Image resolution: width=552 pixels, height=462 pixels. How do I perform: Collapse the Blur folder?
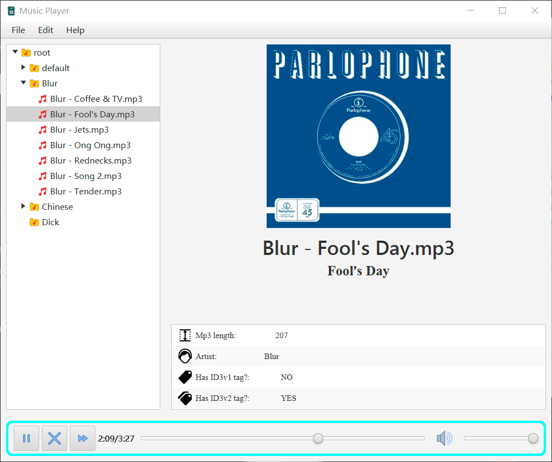[23, 83]
